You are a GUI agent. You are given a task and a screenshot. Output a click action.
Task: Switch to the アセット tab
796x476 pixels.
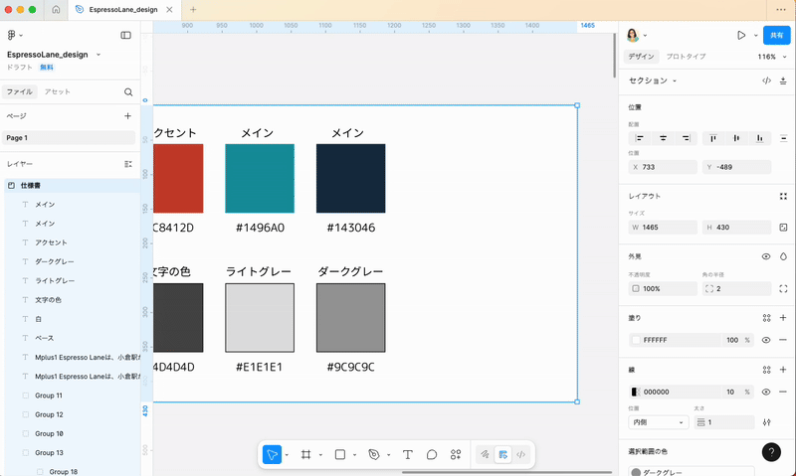tap(57, 91)
